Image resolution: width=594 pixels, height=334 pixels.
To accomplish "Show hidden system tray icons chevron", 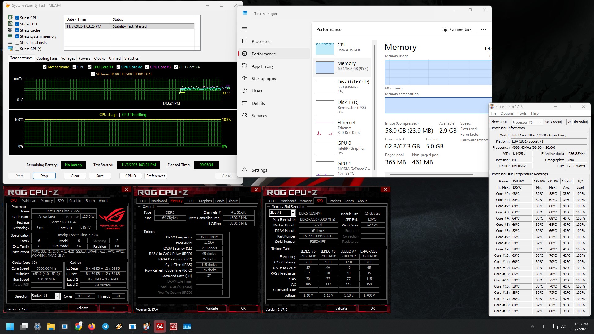I will pos(532,327).
